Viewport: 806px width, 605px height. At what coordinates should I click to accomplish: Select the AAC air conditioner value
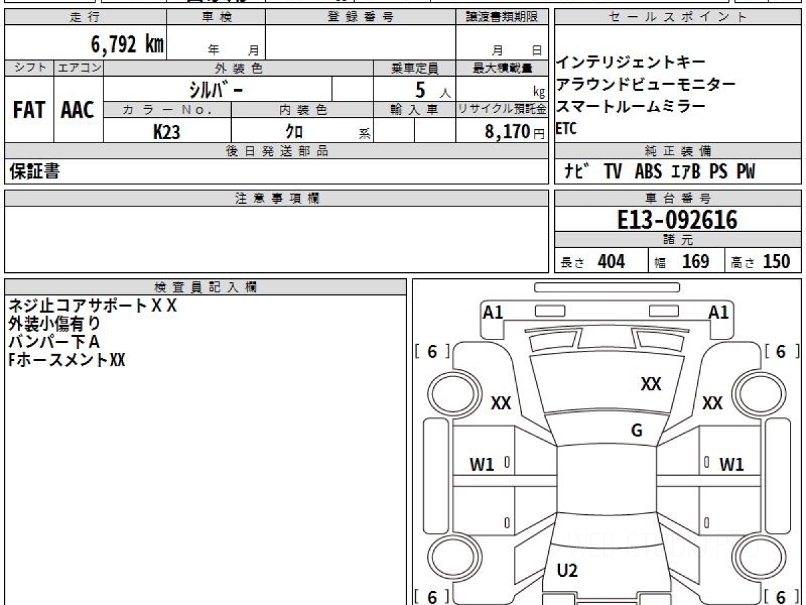(x=78, y=110)
